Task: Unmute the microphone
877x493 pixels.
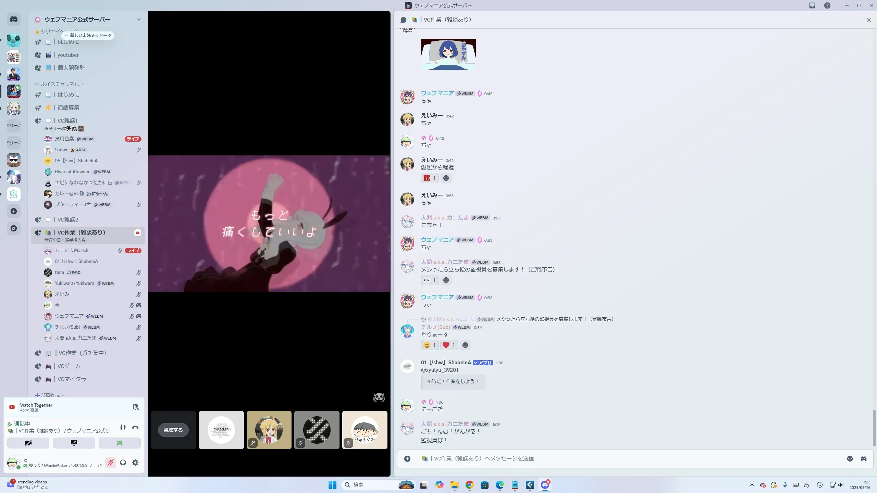Action: click(110, 463)
